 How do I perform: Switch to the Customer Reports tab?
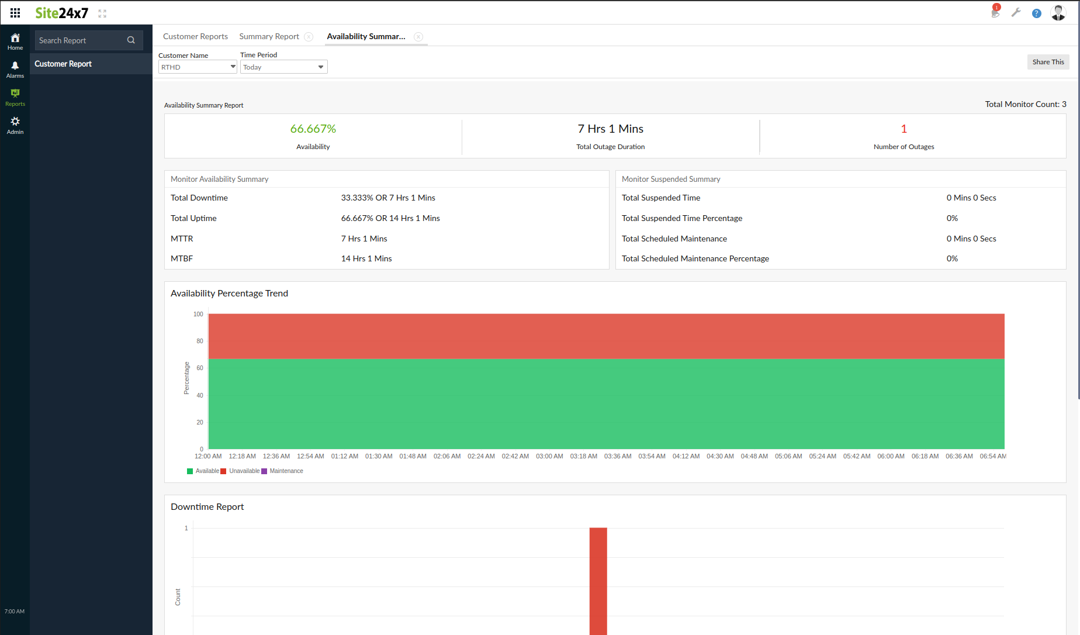195,36
